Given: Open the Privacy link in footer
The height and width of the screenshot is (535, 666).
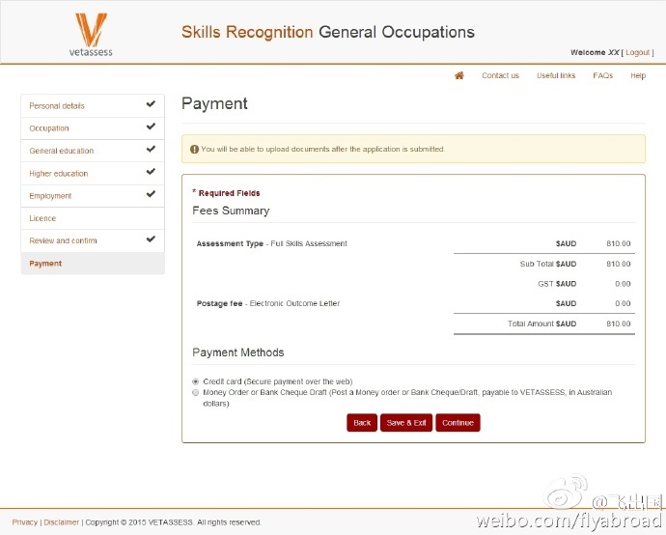Looking at the screenshot, I should [25, 522].
